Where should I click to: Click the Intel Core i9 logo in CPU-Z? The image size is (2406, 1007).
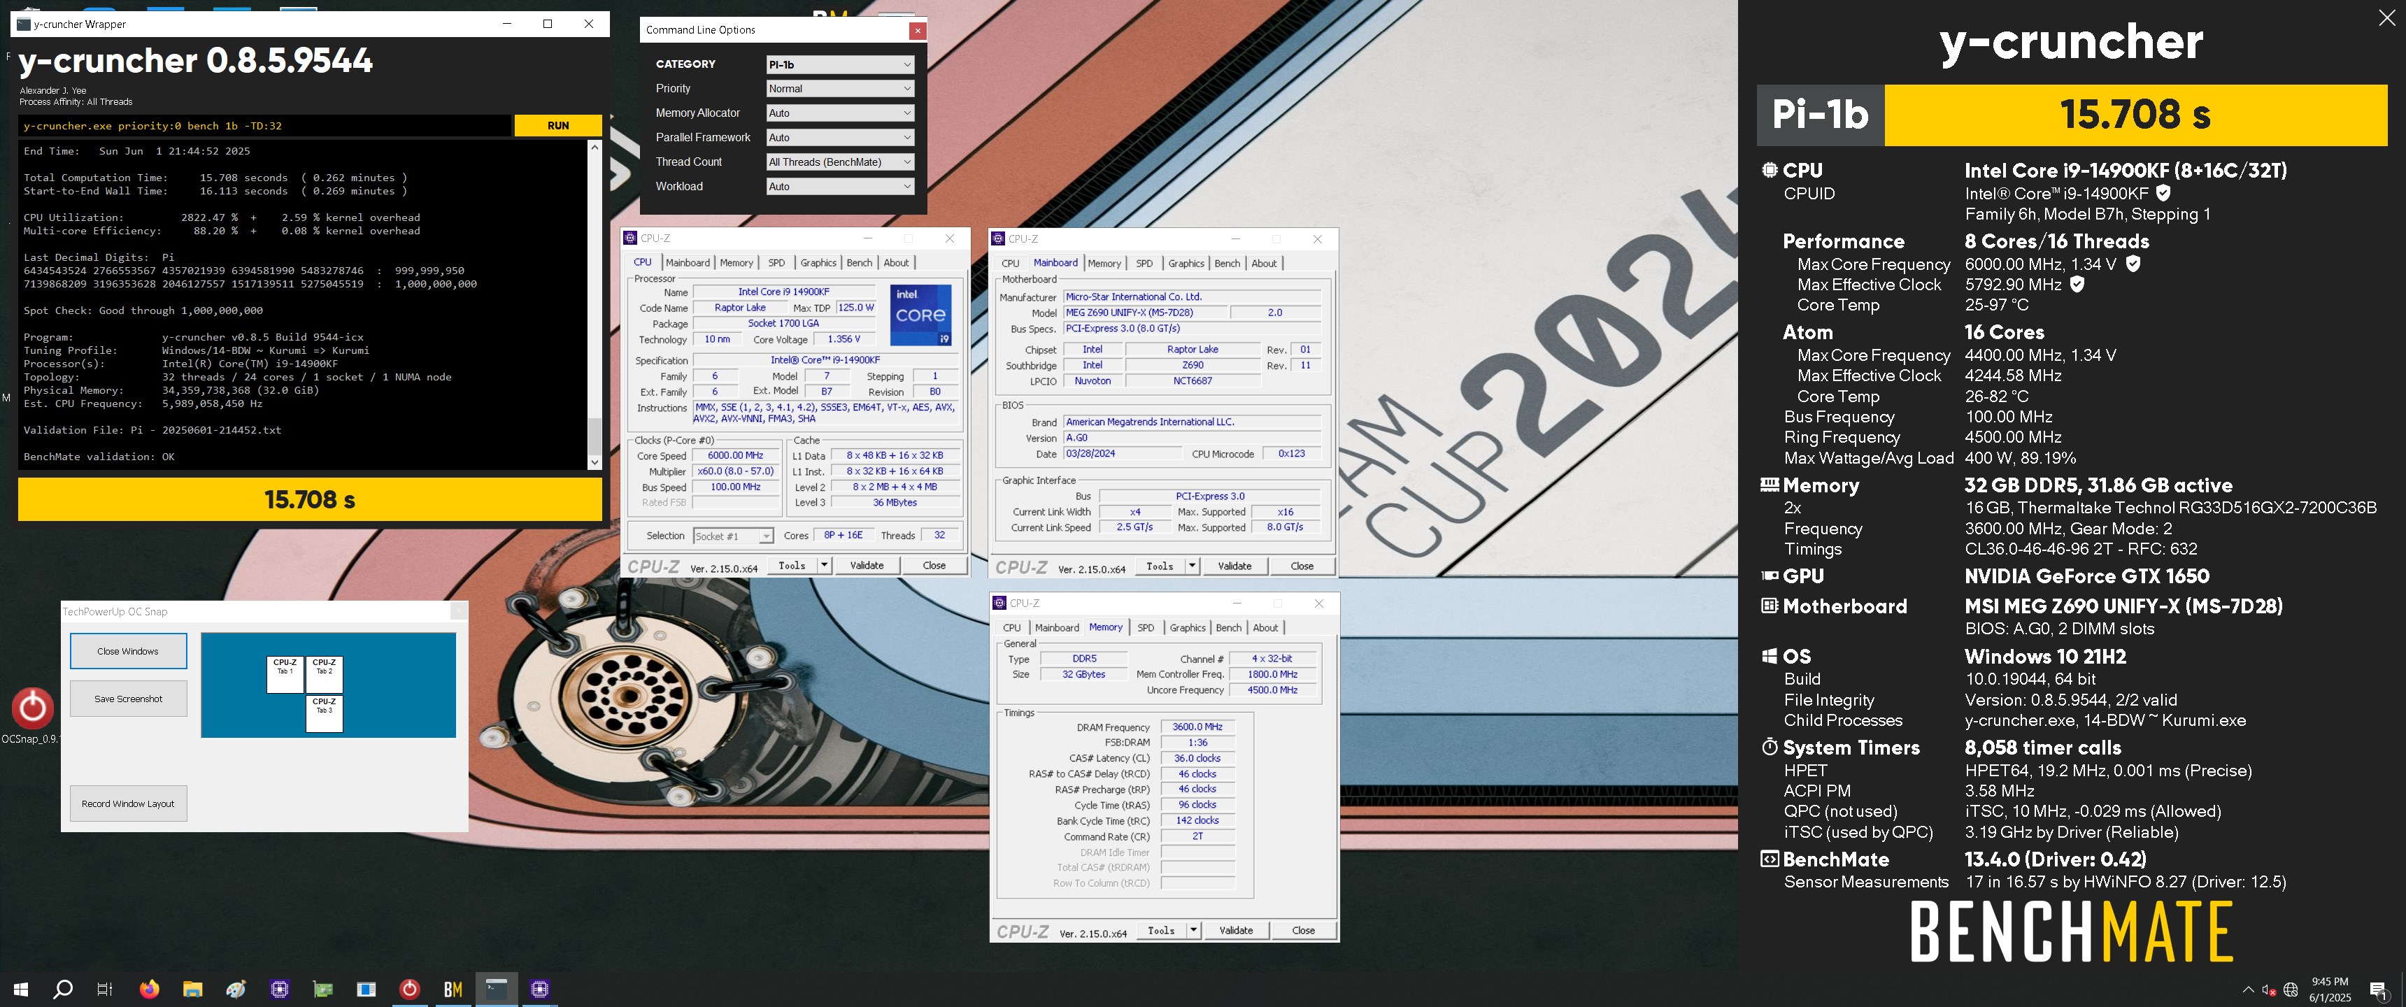coord(920,315)
